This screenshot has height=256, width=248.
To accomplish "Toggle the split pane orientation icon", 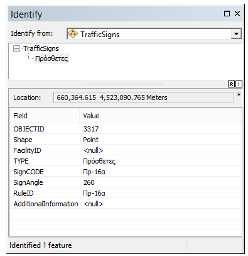I will click(239, 84).
